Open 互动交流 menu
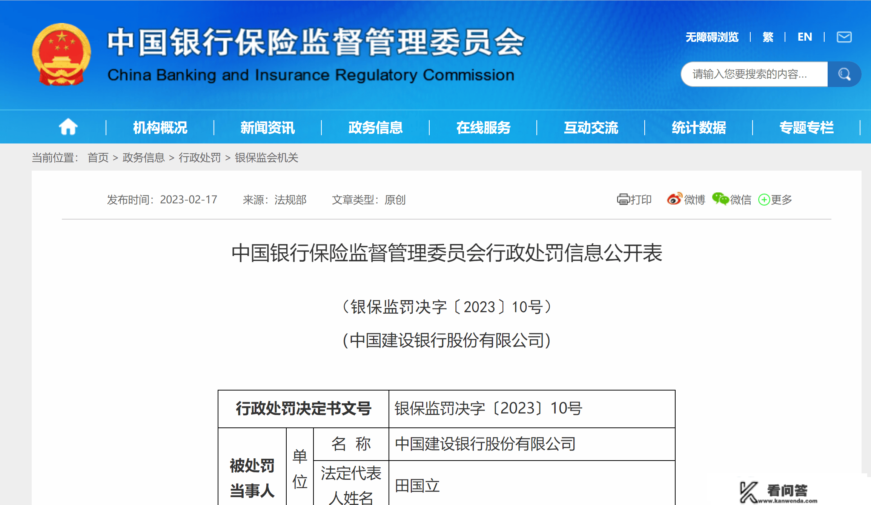 (591, 128)
